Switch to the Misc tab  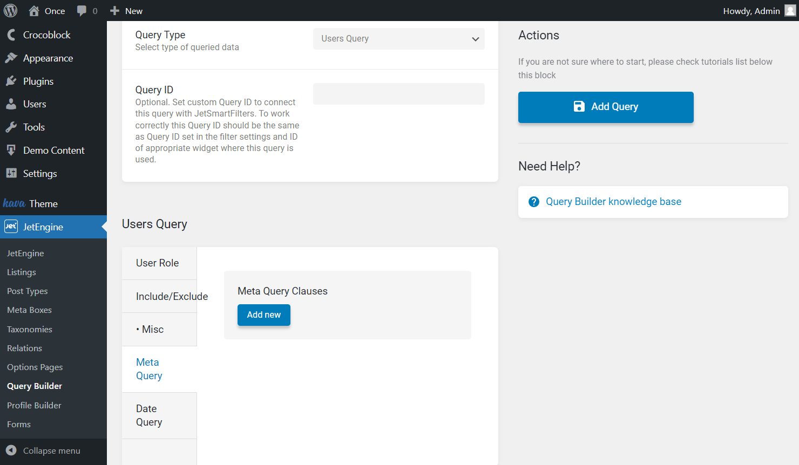click(x=159, y=330)
